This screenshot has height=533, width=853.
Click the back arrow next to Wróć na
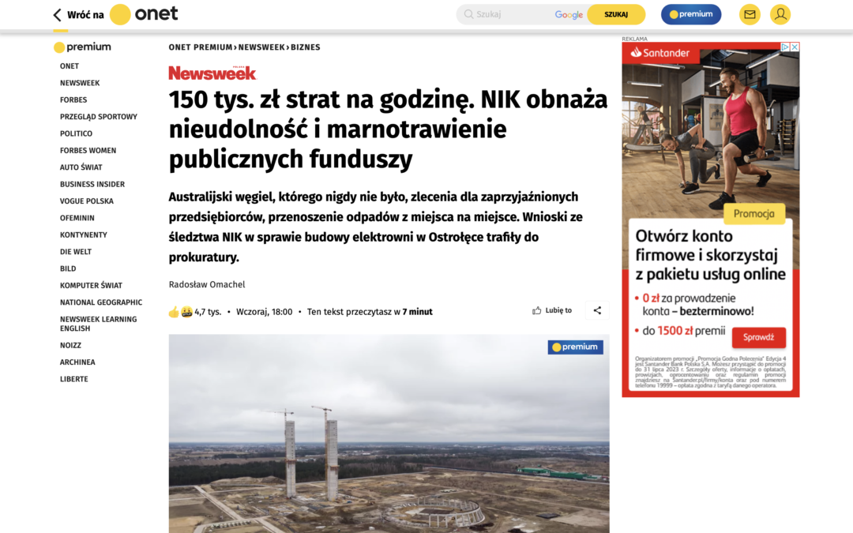57,15
